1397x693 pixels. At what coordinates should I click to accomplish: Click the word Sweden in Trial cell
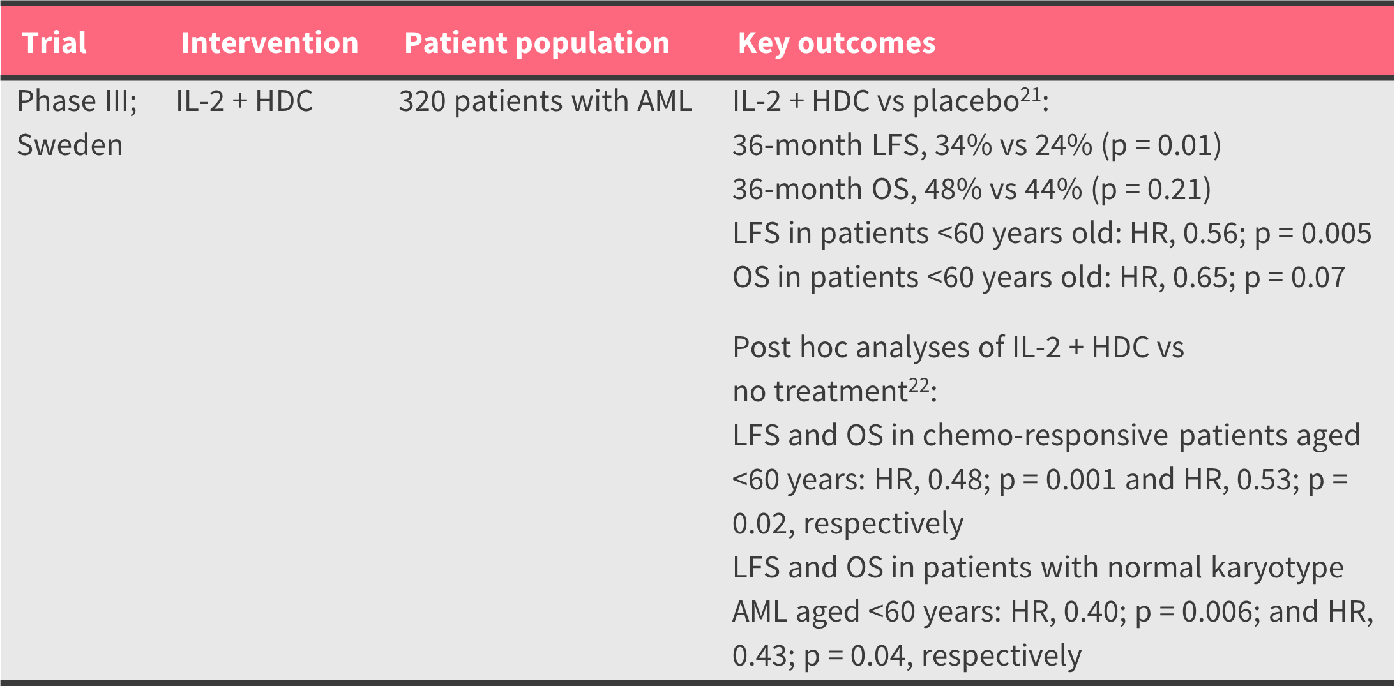[70, 145]
